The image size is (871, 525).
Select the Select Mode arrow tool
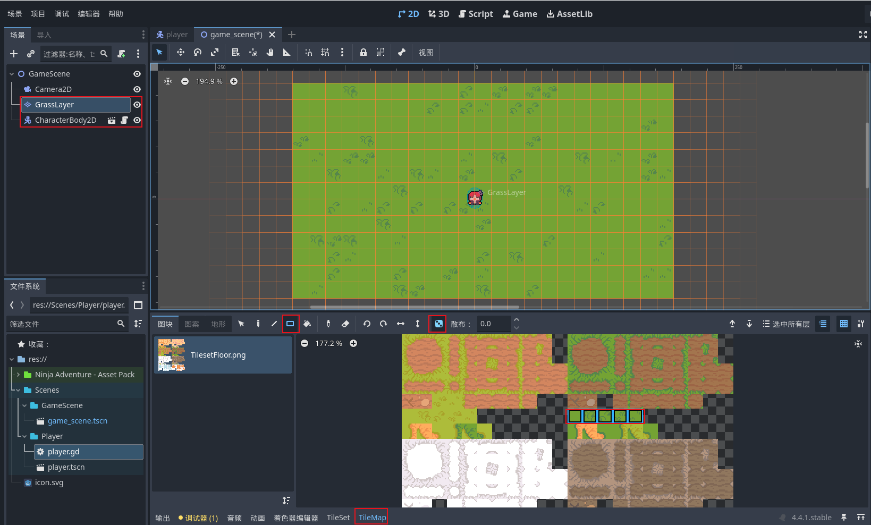point(159,52)
